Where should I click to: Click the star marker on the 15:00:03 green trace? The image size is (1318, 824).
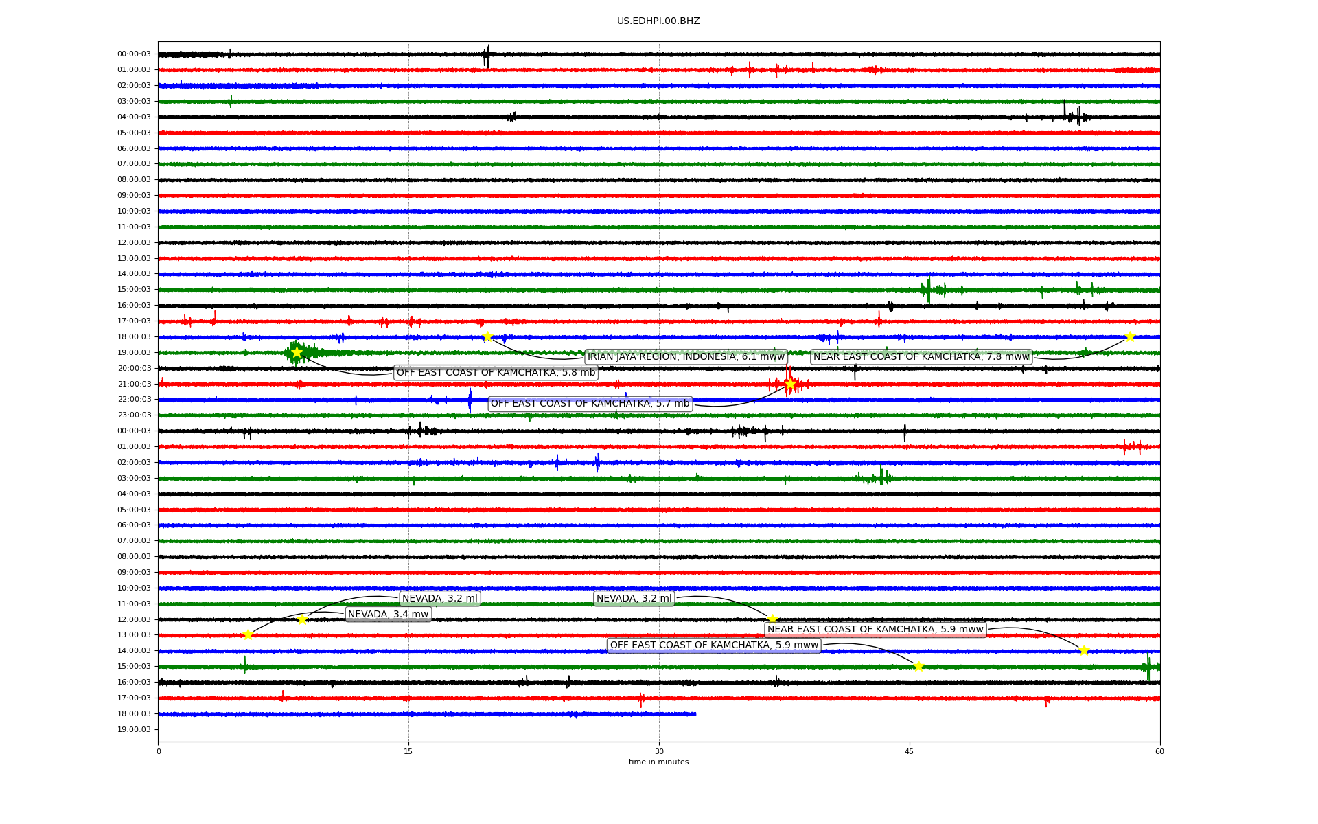918,666
